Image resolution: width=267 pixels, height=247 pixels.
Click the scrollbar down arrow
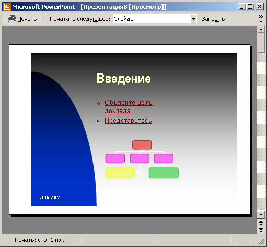pyautogui.click(x=261, y=215)
